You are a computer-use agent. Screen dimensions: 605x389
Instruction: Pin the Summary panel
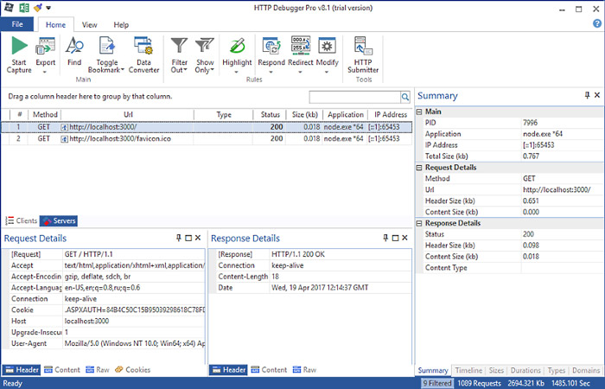click(587, 95)
